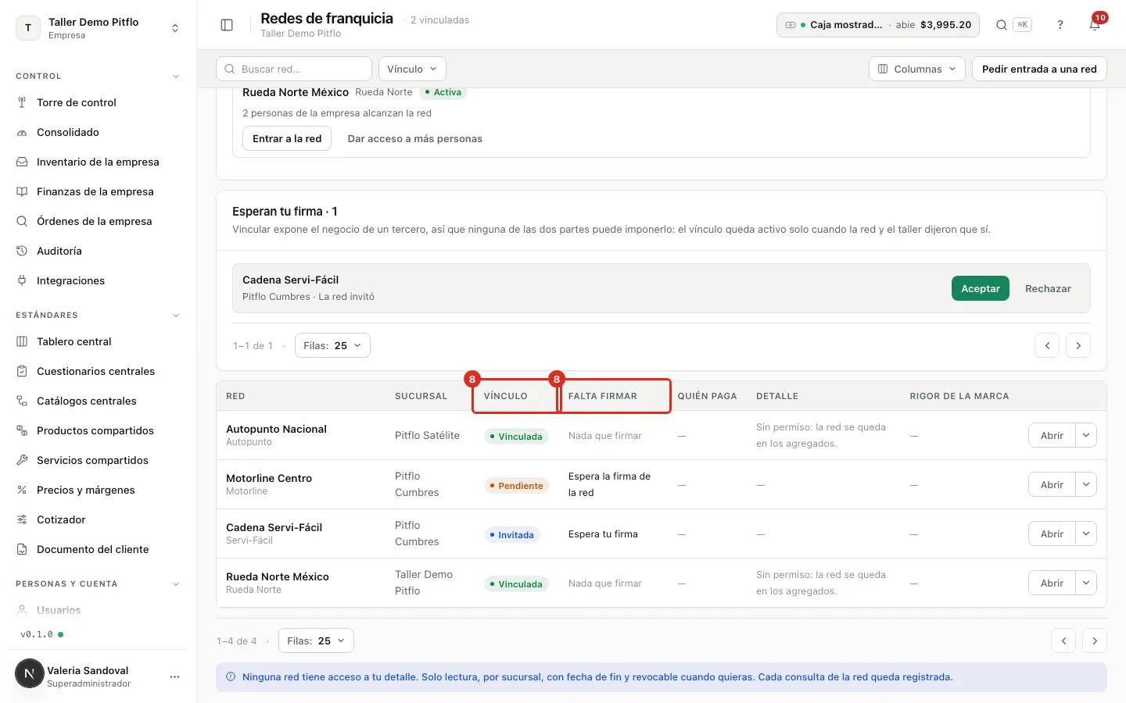Click Entrar a la red for Rueda Norte México
Viewport: 1126px width, 703px height.
[287, 138]
